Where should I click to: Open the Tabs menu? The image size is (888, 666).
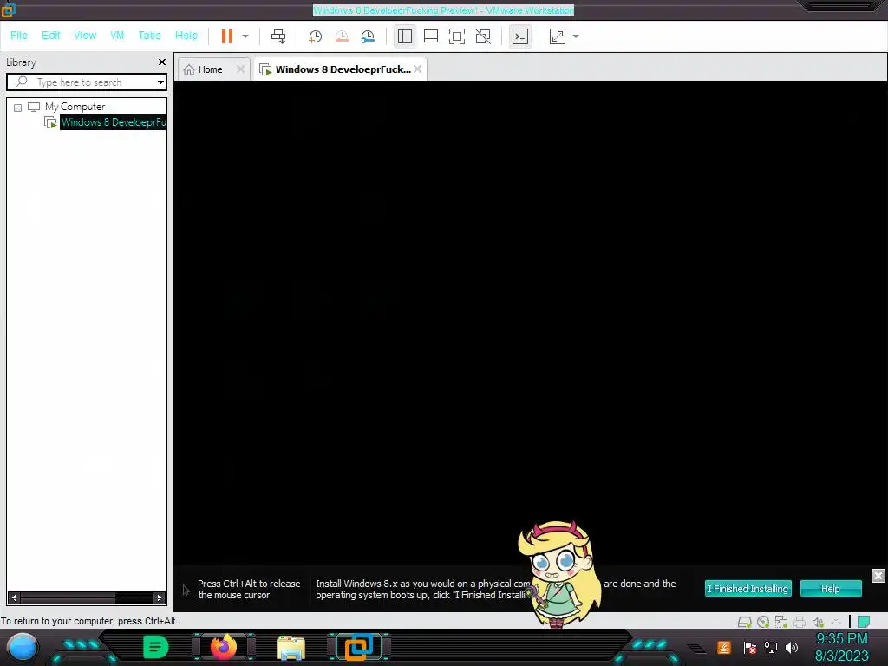[x=149, y=35]
